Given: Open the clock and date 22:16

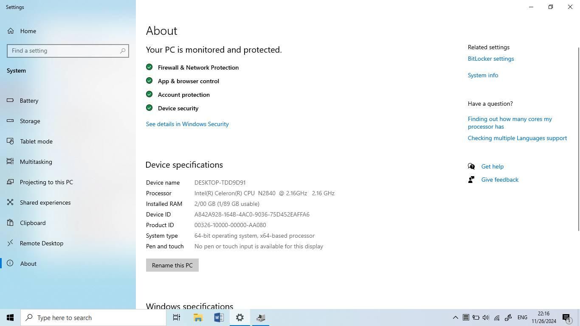Looking at the screenshot, I should pos(544,318).
